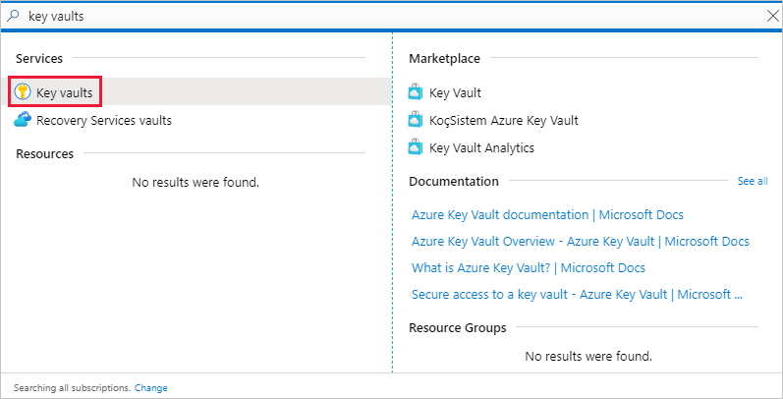Click the Key Vault Analytics marketplace icon
The width and height of the screenshot is (783, 399).
[x=417, y=147]
